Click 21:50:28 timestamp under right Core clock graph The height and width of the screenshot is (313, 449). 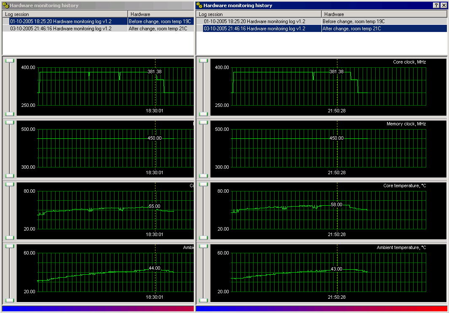[337, 111]
